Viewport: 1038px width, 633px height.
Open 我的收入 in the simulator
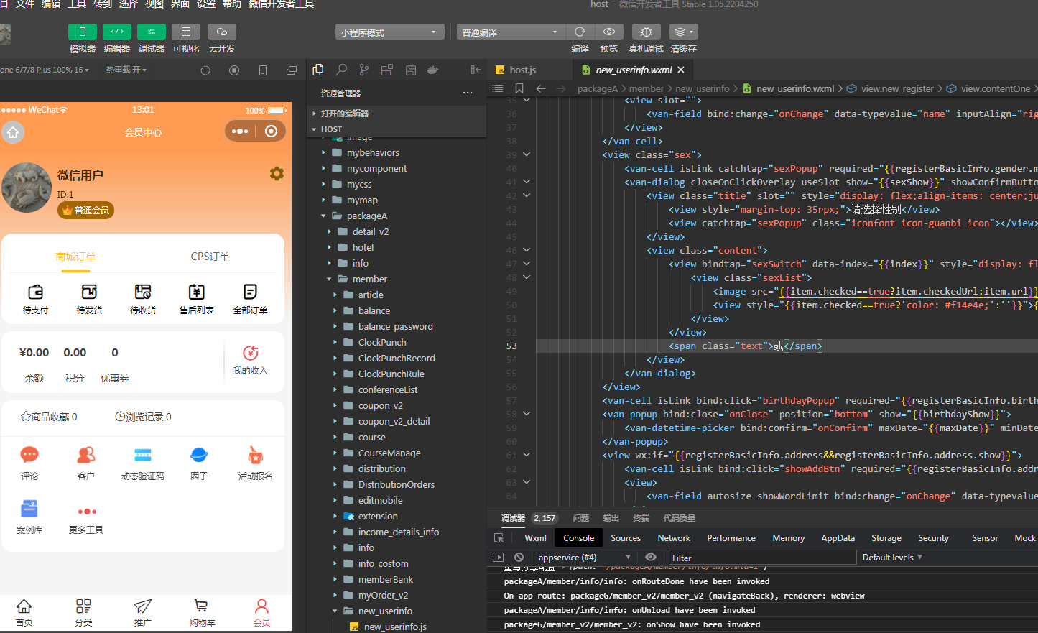coord(250,360)
